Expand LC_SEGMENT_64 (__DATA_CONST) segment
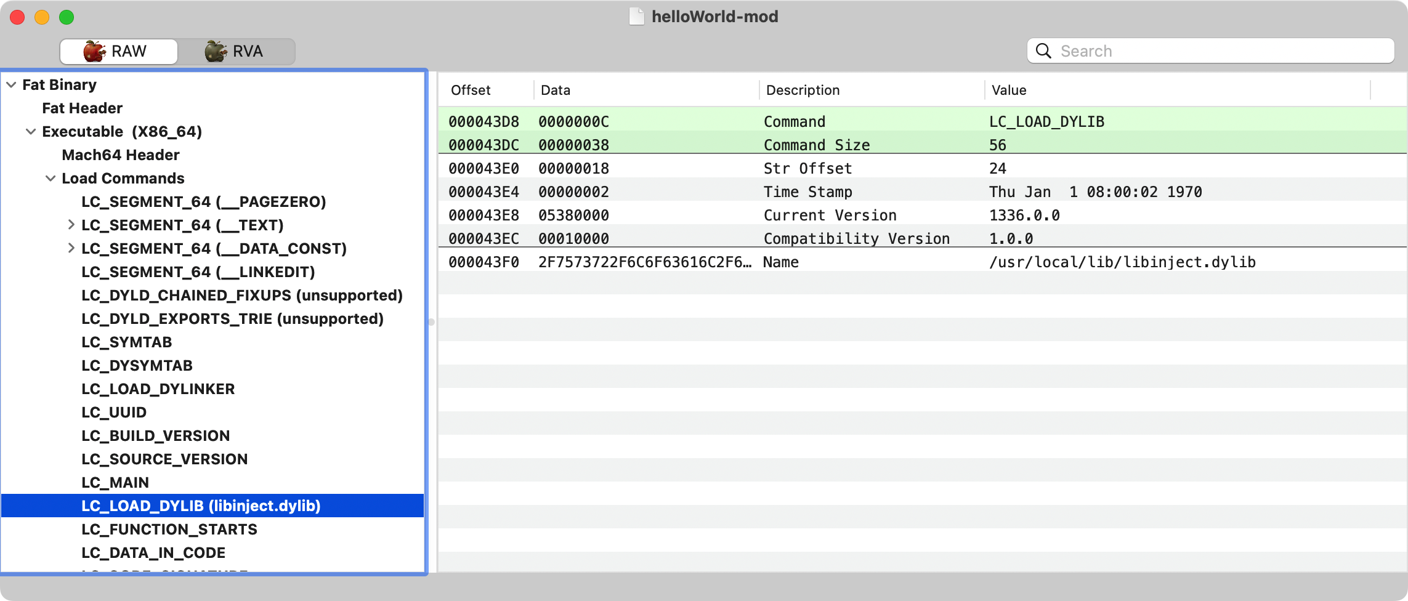Viewport: 1408px width, 601px height. click(x=71, y=248)
